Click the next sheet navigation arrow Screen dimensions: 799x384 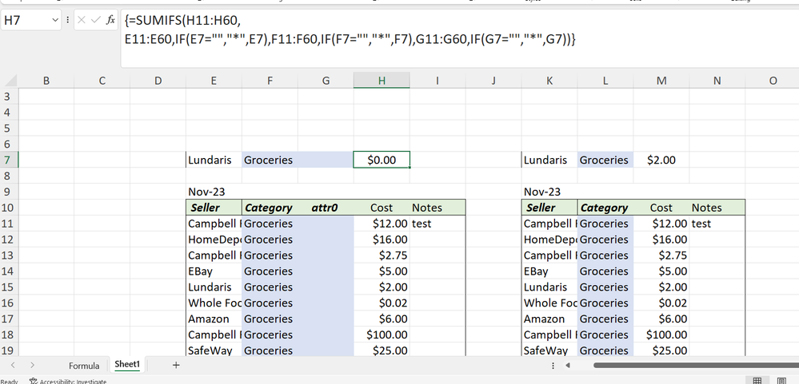point(32,365)
